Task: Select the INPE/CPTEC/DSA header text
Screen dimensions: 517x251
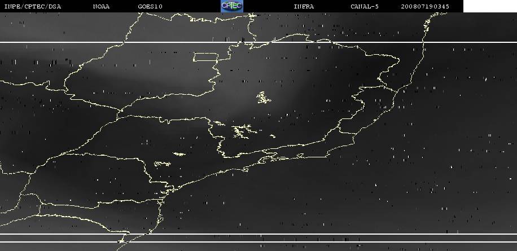Action: coord(33,7)
